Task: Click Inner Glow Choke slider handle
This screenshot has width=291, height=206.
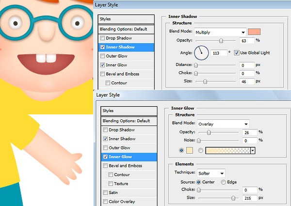Action: pos(199,190)
